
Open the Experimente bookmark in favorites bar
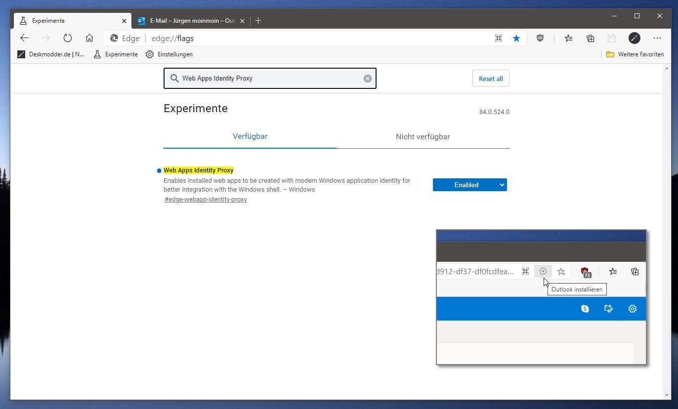(x=115, y=54)
